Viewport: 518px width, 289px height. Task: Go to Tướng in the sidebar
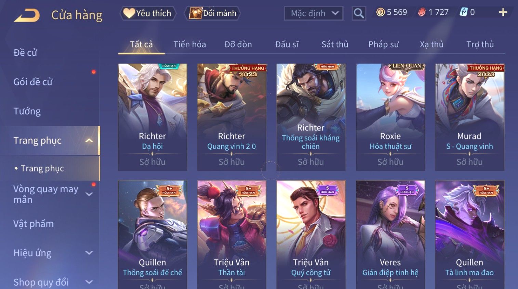27,111
